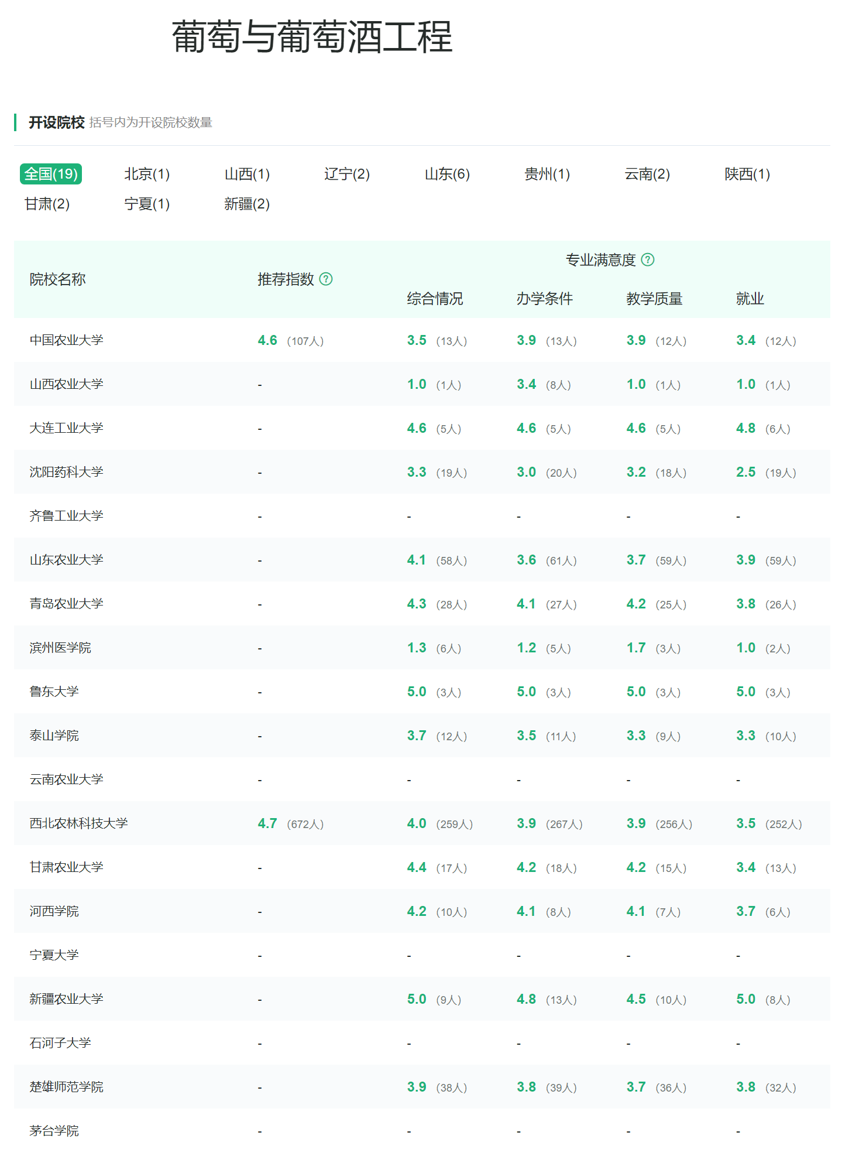Screen dimensions: 852x1156
Task: Select the 全国(19) region tab
Action: [51, 174]
